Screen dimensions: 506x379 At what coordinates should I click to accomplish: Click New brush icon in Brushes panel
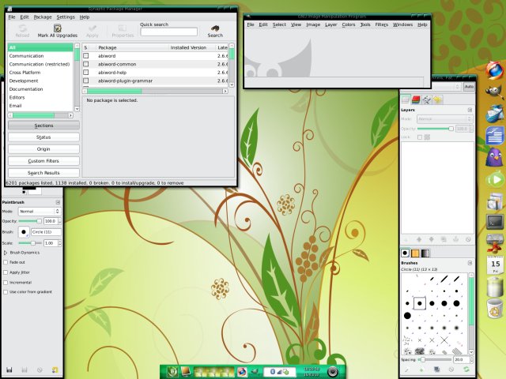coord(421,370)
